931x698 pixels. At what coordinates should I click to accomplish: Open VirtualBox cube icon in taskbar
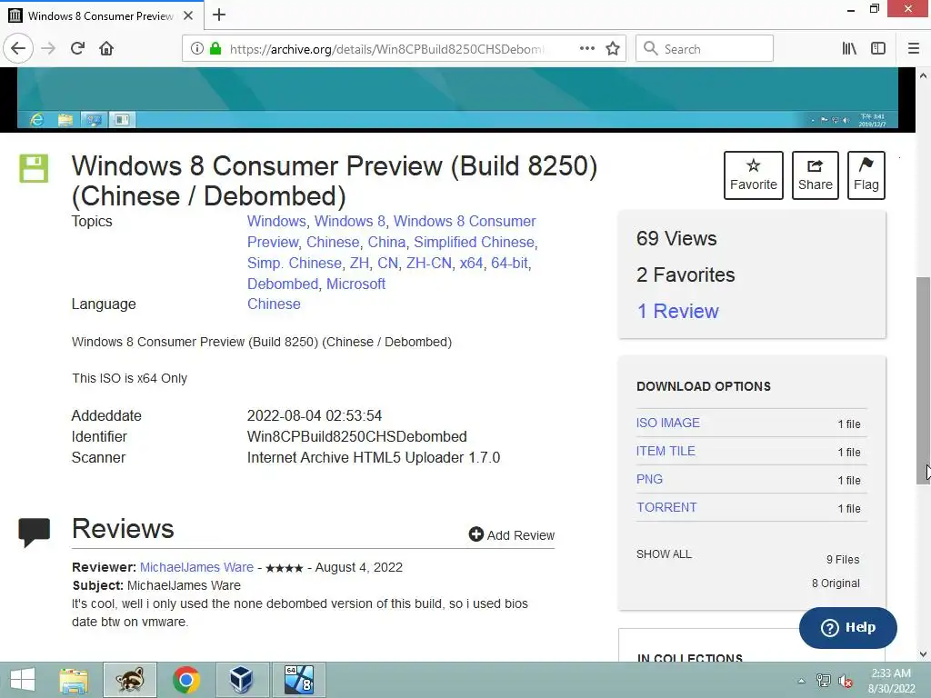click(x=242, y=680)
